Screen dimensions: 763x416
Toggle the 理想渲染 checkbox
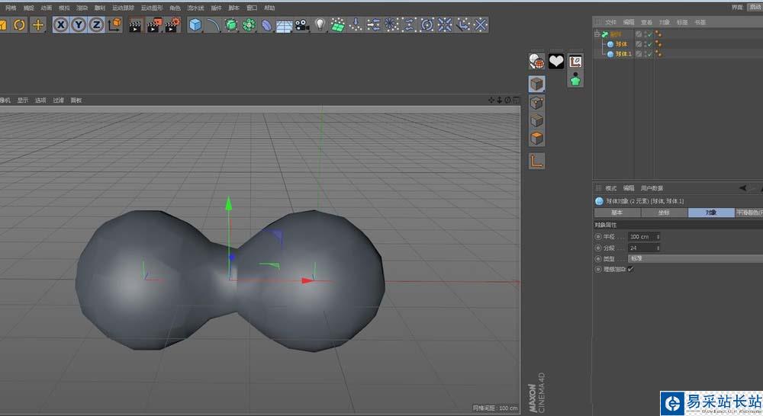coord(631,269)
